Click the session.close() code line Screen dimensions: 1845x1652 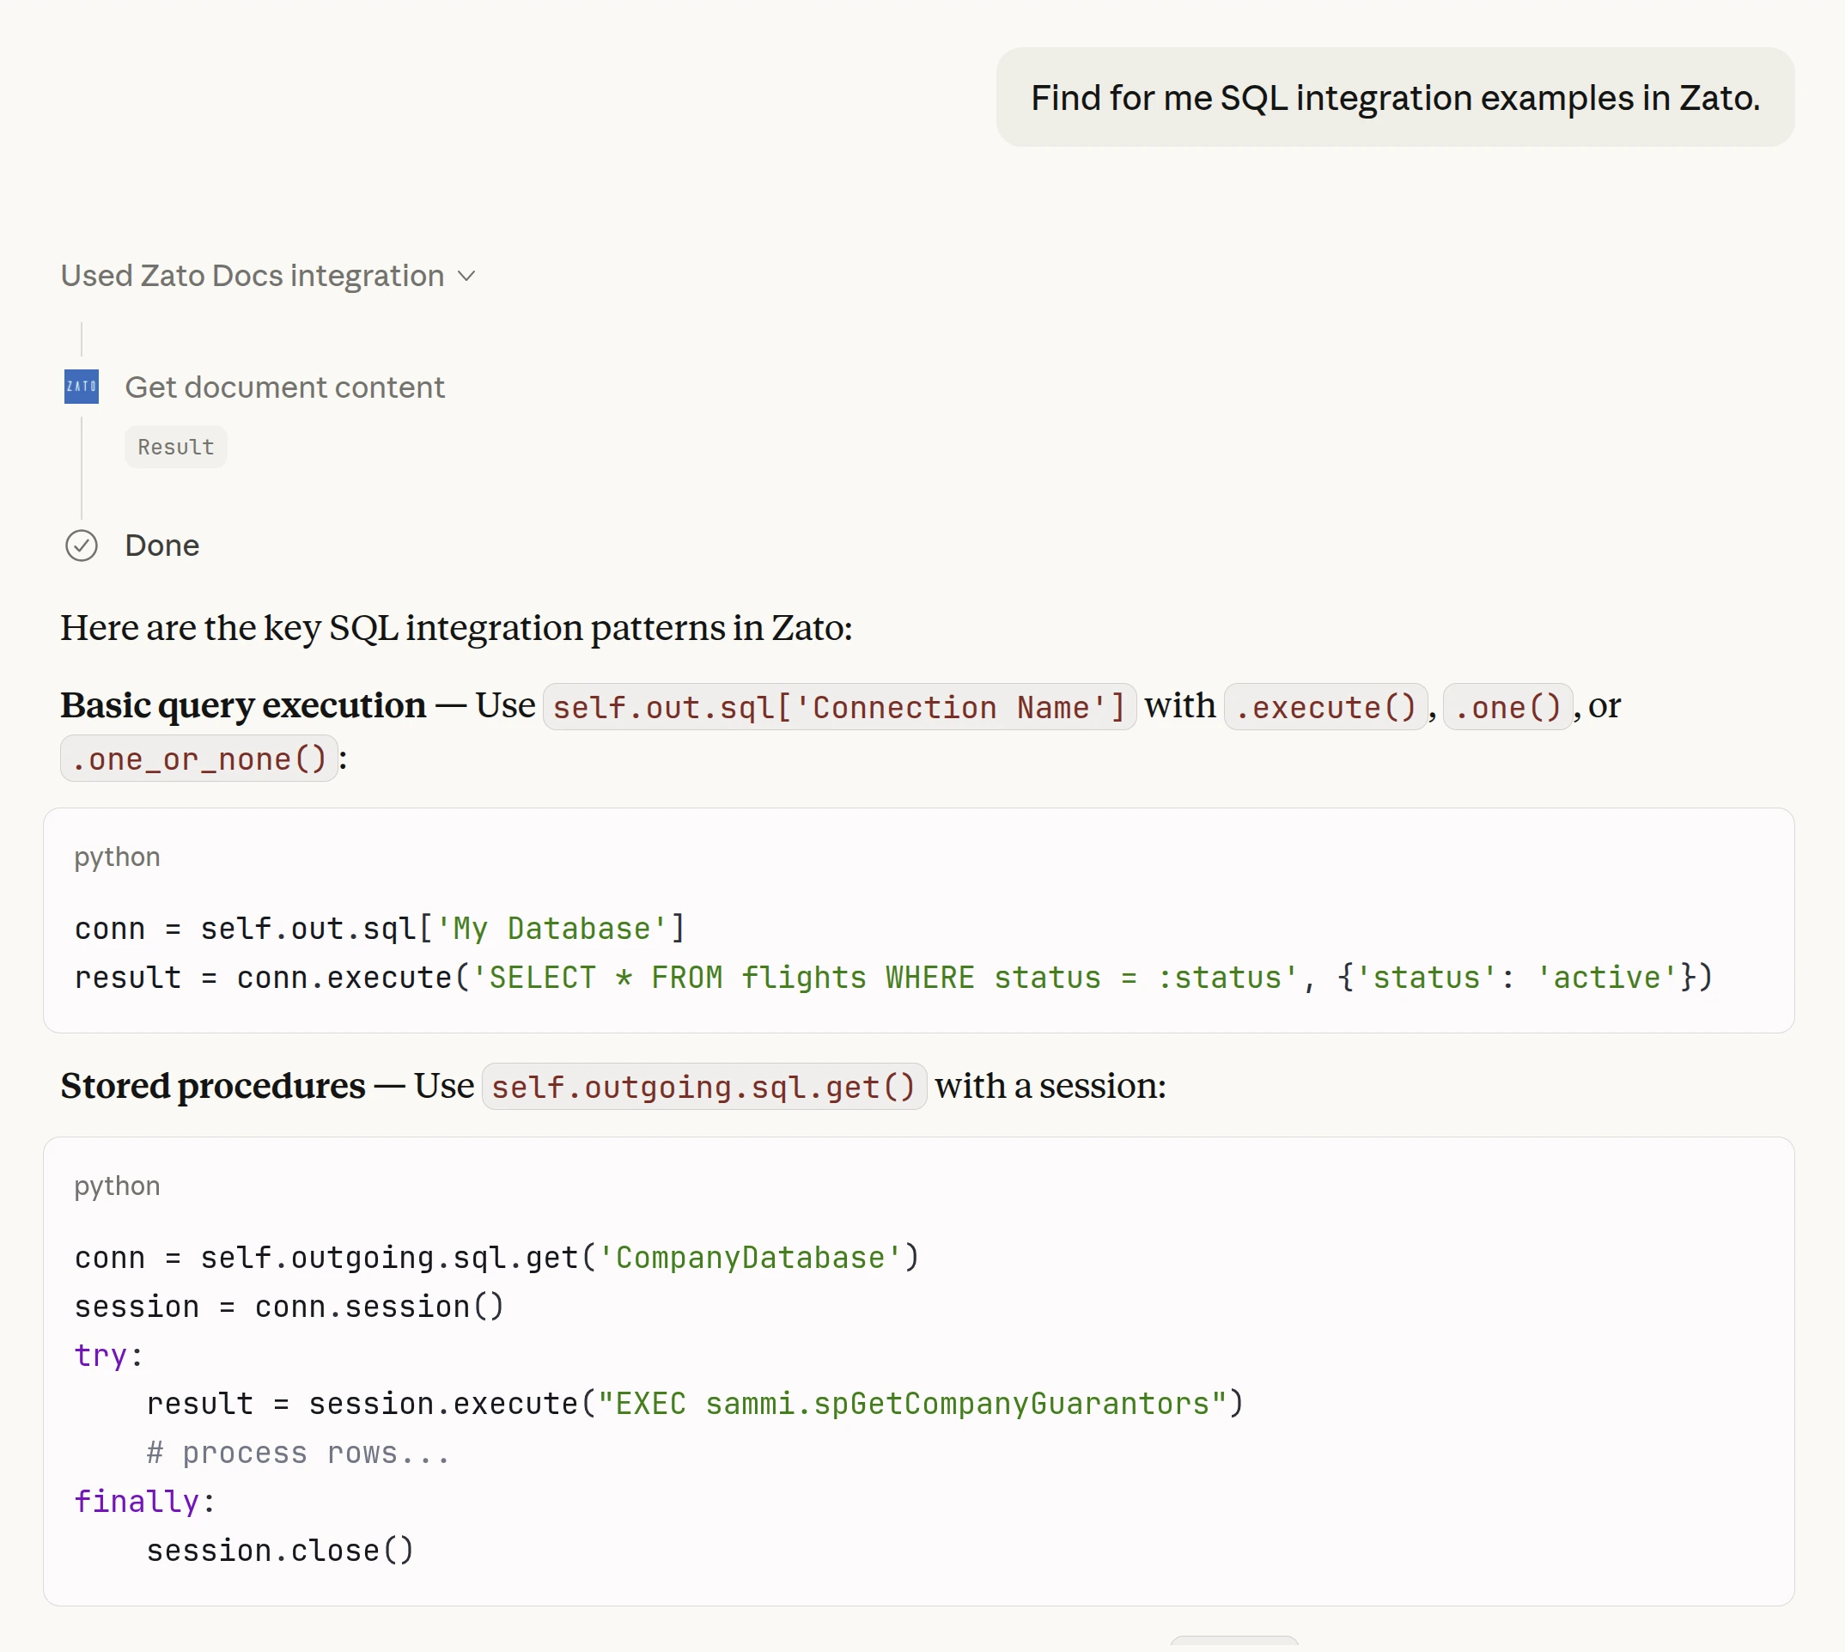[x=279, y=1551]
